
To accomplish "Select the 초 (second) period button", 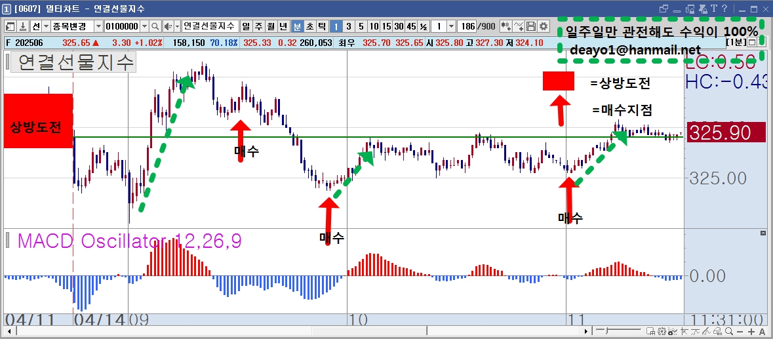I will point(309,26).
